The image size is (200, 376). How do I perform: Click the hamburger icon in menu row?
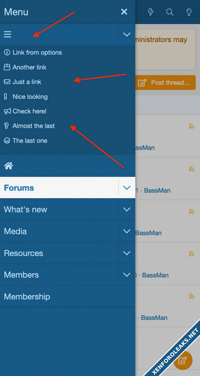tap(8, 34)
